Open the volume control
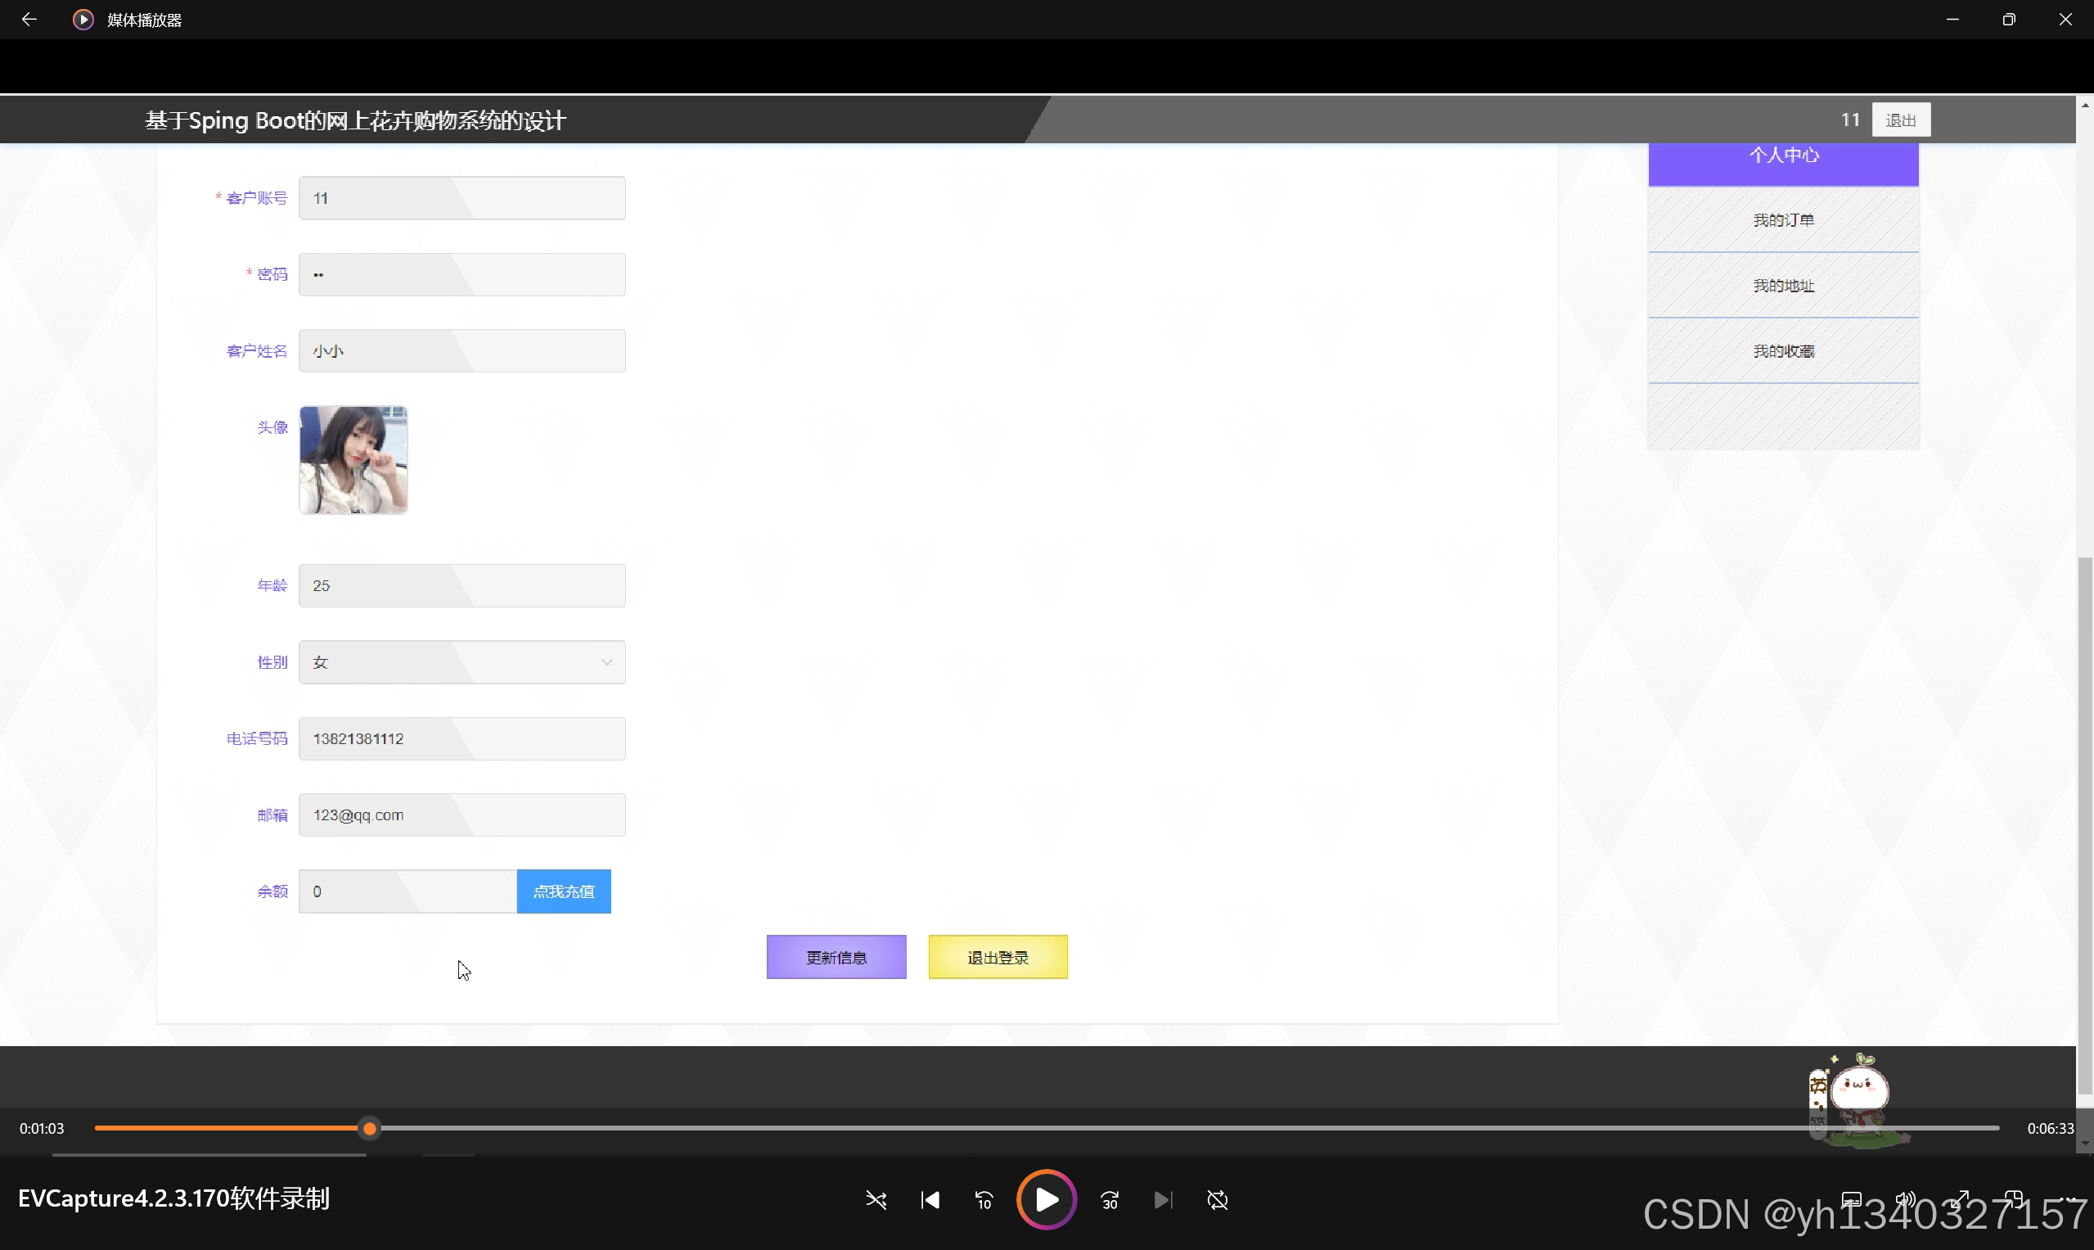 point(1906,1199)
